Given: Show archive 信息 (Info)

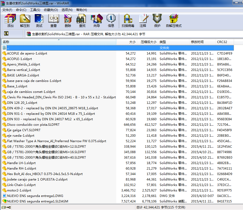Looking at the screenshot, I should click(x=111, y=21).
